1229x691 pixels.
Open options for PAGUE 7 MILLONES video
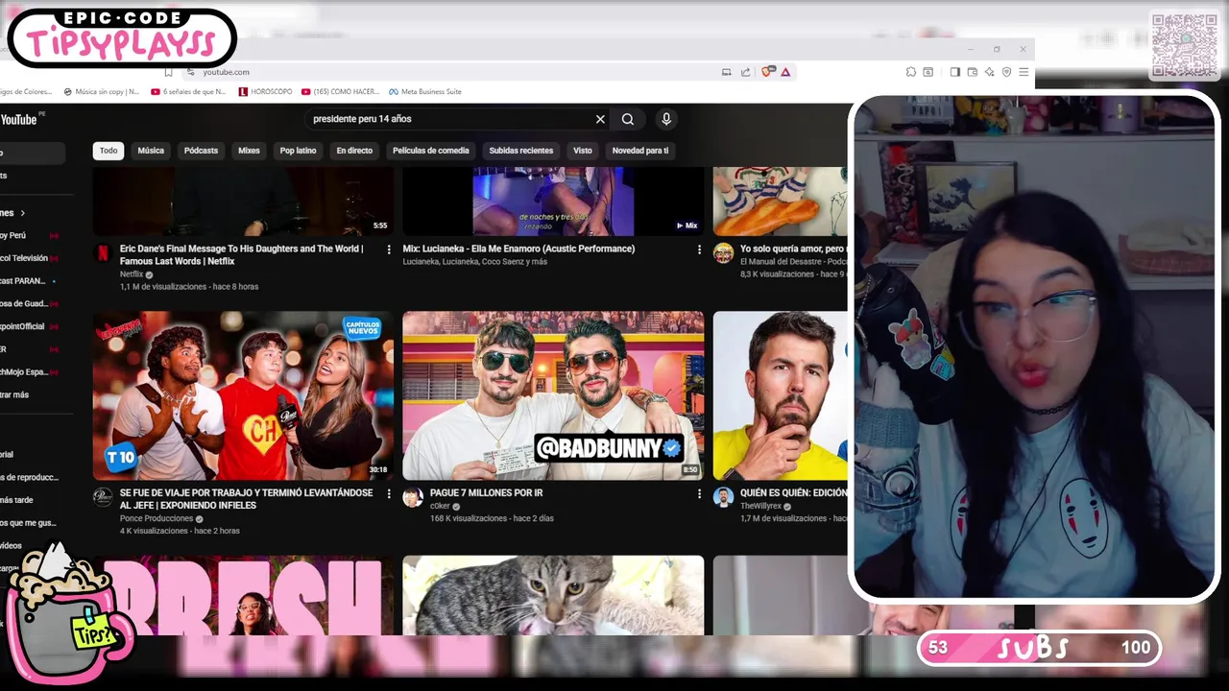(x=699, y=493)
